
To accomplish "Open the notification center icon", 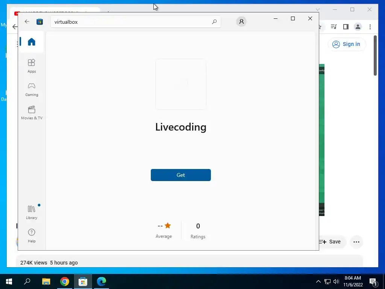I will pyautogui.click(x=373, y=281).
